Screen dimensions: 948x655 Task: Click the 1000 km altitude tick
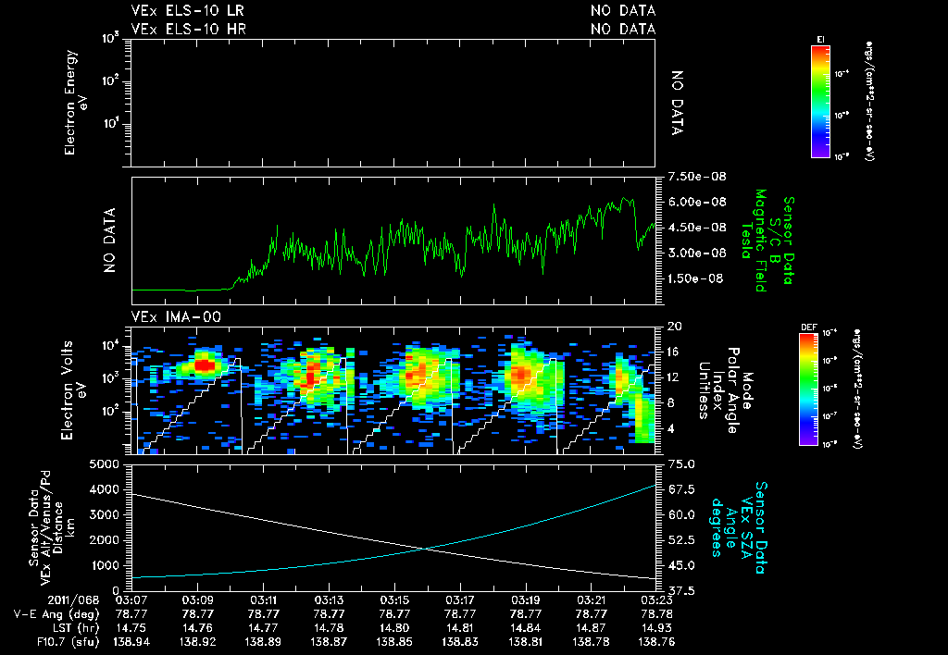coord(106,566)
